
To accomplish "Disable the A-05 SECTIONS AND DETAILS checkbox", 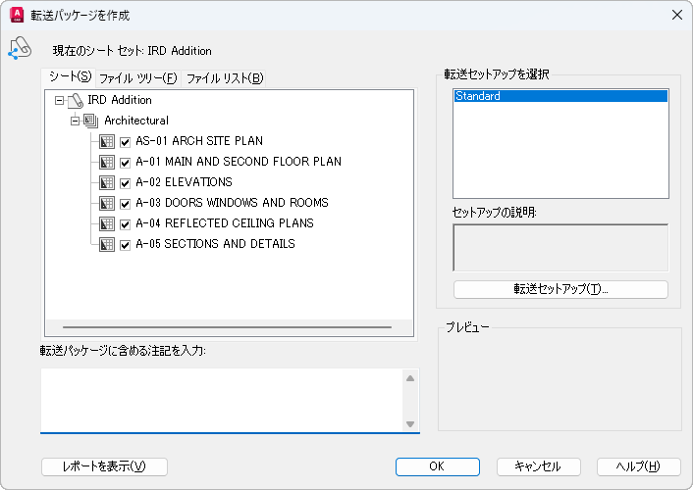I will (125, 244).
